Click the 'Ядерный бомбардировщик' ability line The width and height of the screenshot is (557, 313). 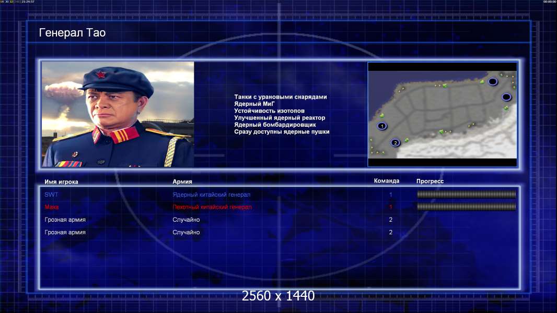coord(275,125)
